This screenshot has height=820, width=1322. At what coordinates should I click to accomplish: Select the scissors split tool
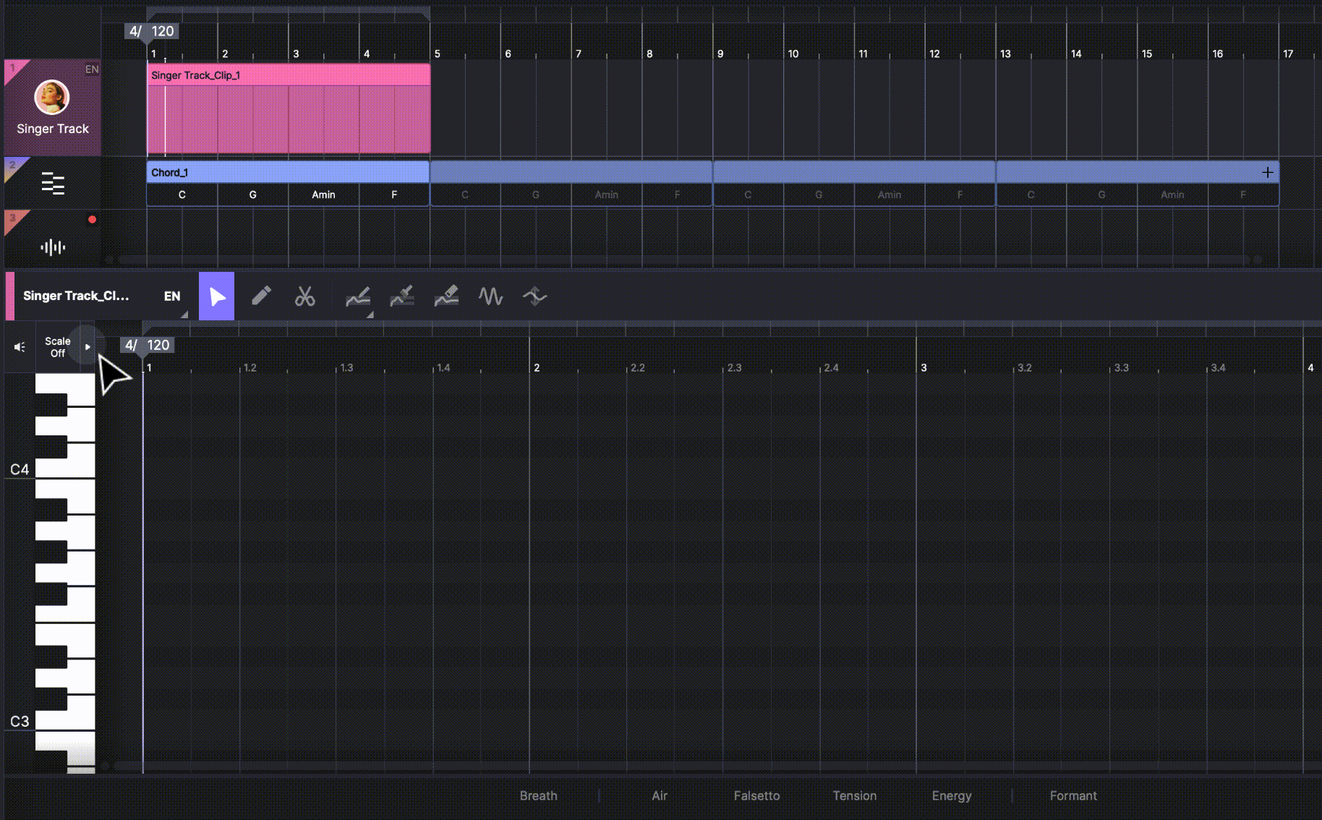pyautogui.click(x=304, y=296)
